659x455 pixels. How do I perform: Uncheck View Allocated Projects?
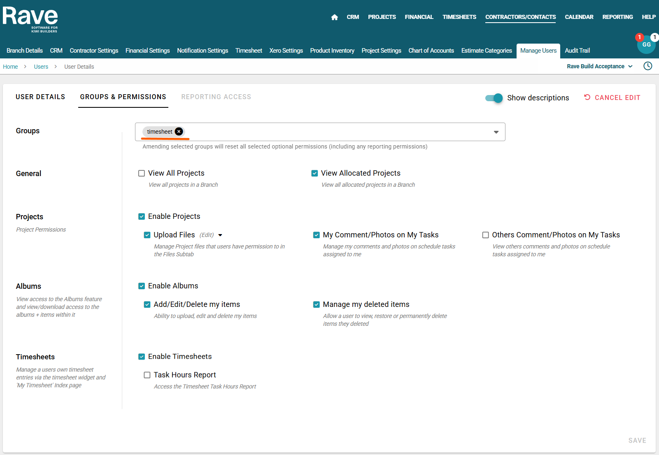click(x=314, y=173)
